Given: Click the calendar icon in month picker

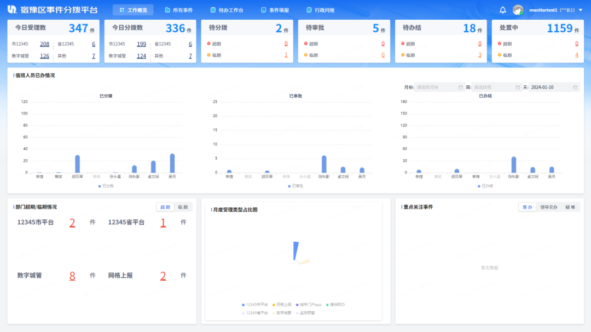Looking at the screenshot, I should 460,87.
